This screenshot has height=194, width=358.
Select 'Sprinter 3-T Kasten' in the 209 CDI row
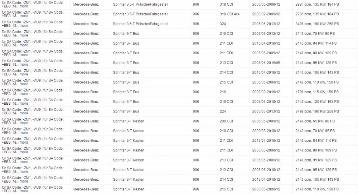tap(129, 121)
